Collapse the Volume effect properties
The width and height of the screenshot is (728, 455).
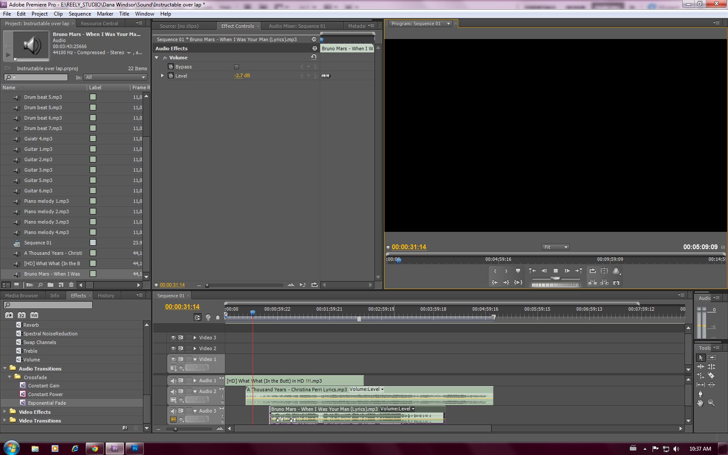pos(157,58)
